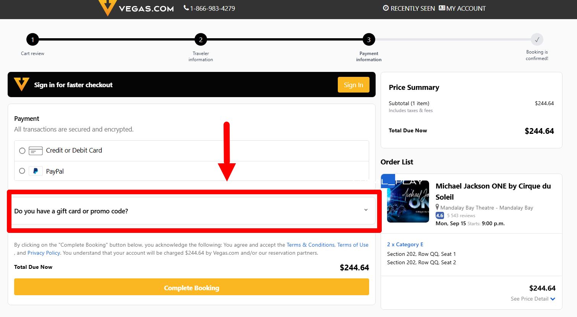Click the phone icon in header
Viewport: 577px width, 317px height.
tap(186, 8)
